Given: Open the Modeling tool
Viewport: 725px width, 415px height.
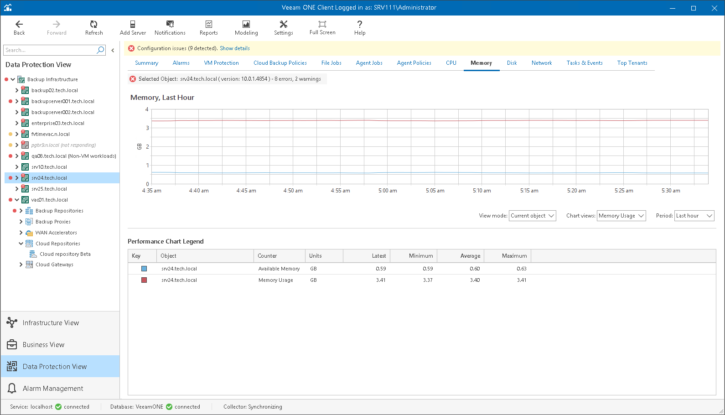Looking at the screenshot, I should 246,27.
